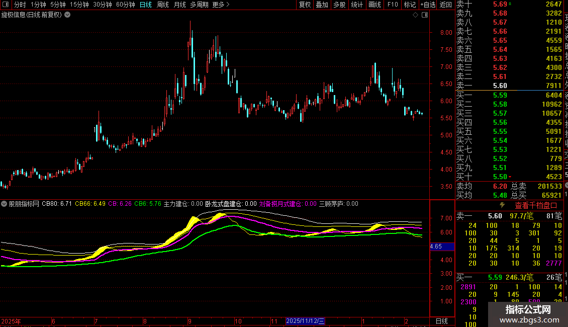Click the 日线 label at chart bottom-right
Screen dimensions: 568x327
[x=441, y=321]
